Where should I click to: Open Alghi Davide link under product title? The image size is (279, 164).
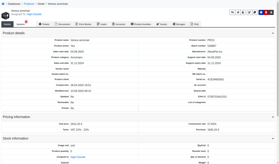point(34,15)
